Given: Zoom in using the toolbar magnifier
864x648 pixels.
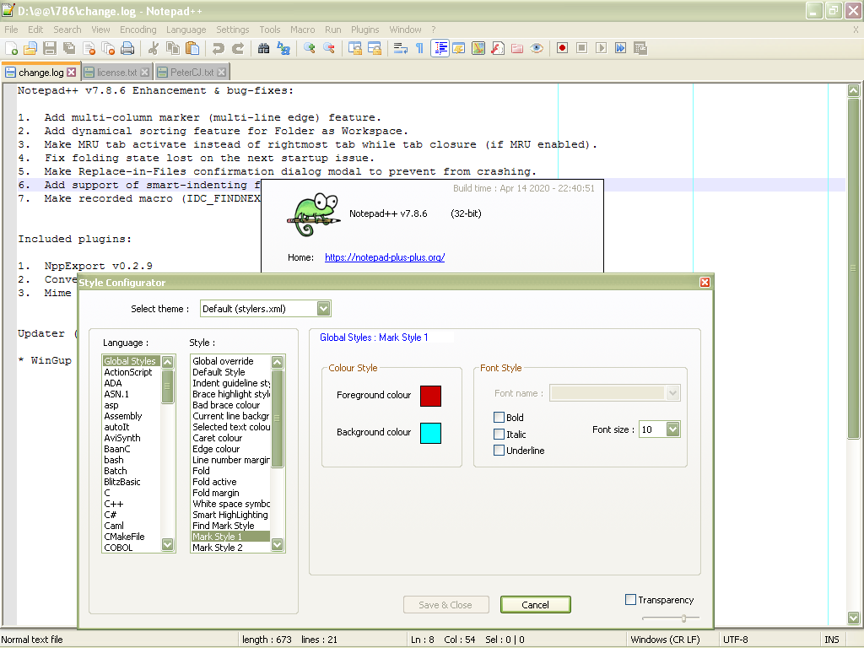Looking at the screenshot, I should [x=310, y=48].
